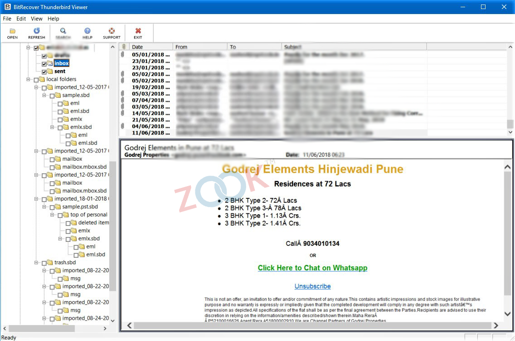Collapse the trash.sbd tree node
This screenshot has height=341, width=515.
coord(36,262)
